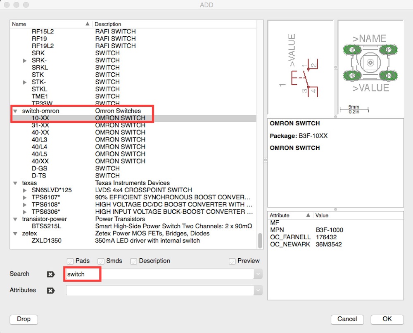
Task: Select the SRK switch device
Action: click(133, 53)
